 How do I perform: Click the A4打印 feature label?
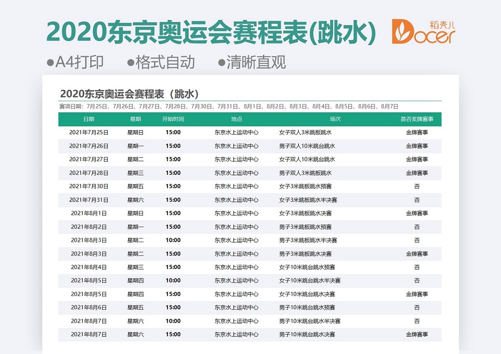coord(75,63)
